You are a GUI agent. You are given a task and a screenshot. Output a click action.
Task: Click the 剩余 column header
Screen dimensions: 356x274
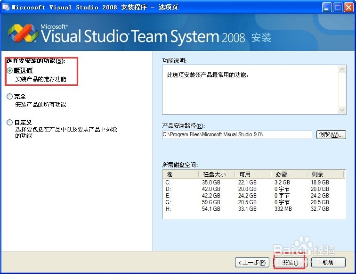[x=325, y=174]
